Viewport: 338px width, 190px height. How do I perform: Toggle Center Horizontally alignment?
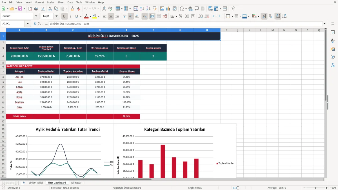111,16
